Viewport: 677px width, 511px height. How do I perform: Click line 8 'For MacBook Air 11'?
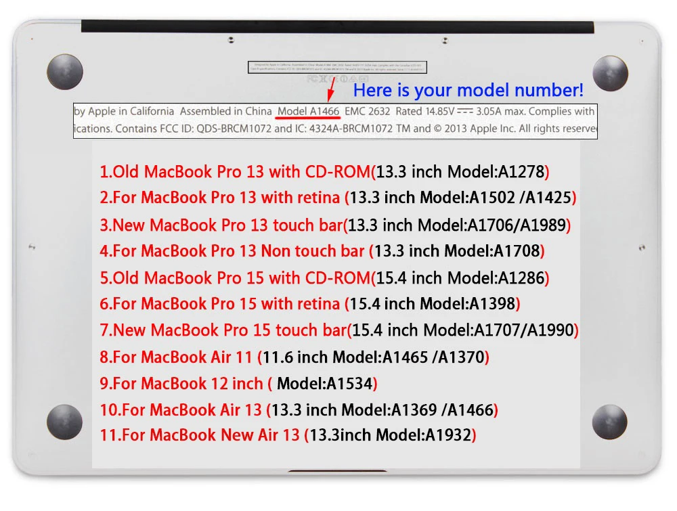pyautogui.click(x=294, y=358)
